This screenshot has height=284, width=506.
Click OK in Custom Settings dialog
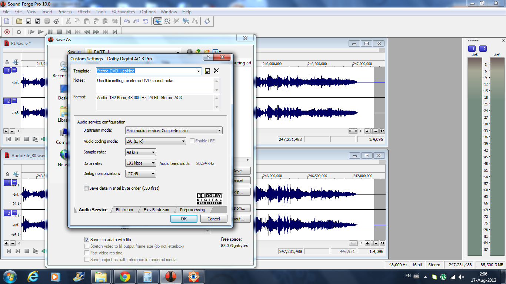pos(184,219)
